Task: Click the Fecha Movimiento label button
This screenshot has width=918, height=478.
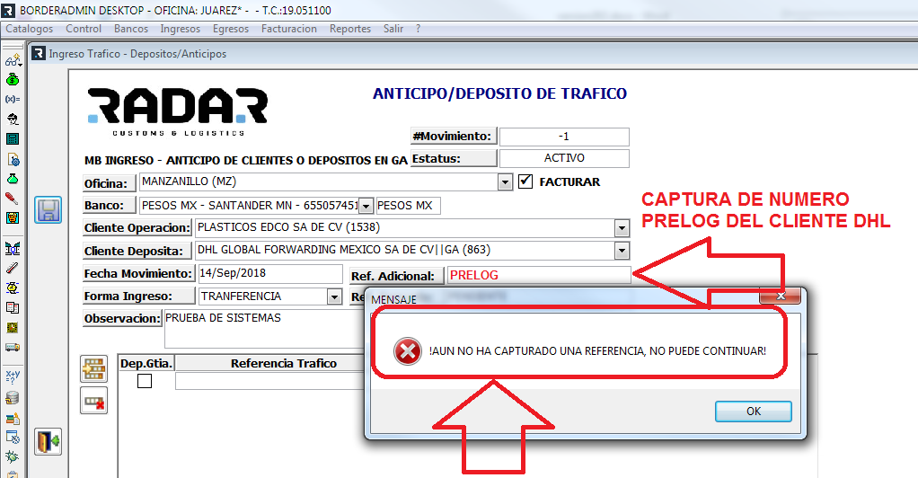Action: point(138,273)
